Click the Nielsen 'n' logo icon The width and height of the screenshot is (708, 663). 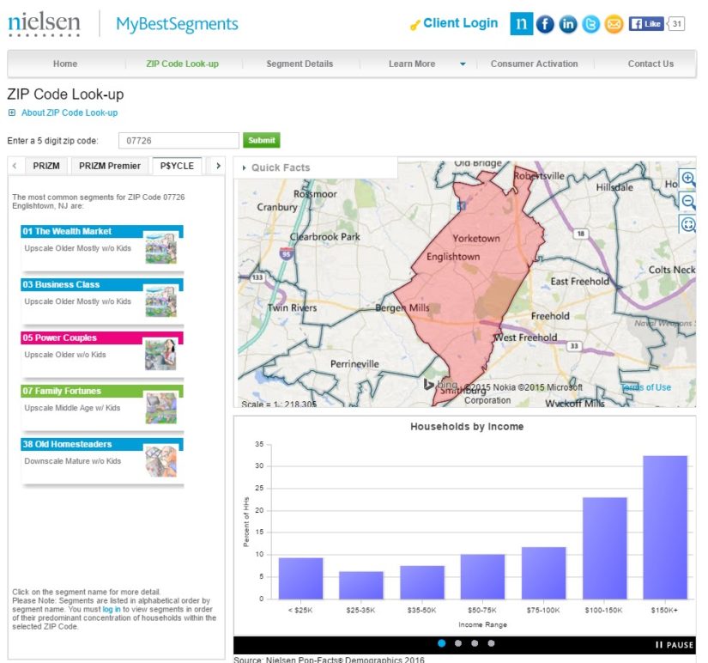pos(521,24)
